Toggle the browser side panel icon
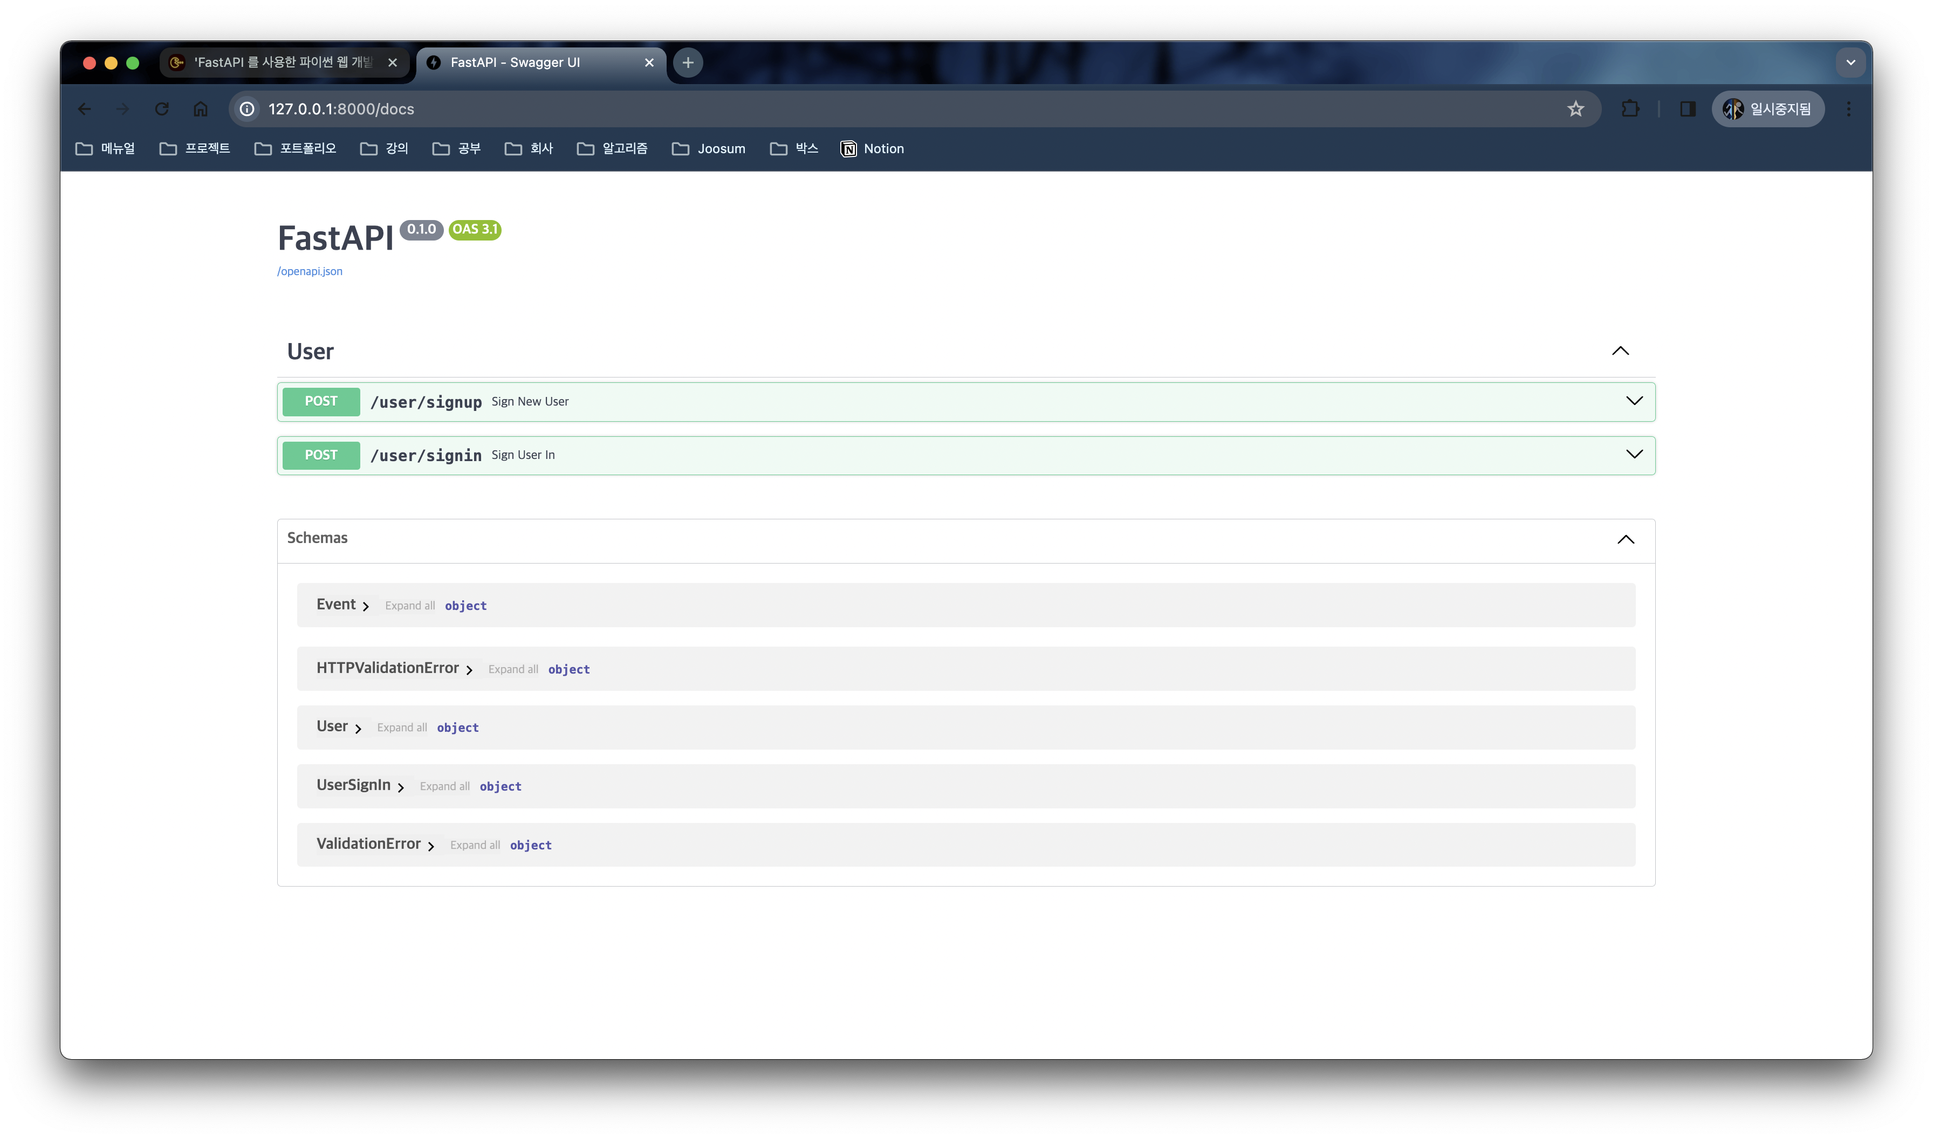The width and height of the screenshot is (1933, 1139). [1688, 109]
